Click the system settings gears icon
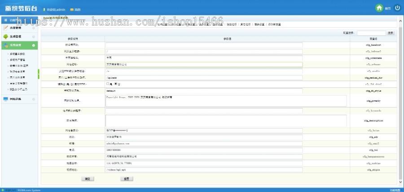 [x=5, y=45]
